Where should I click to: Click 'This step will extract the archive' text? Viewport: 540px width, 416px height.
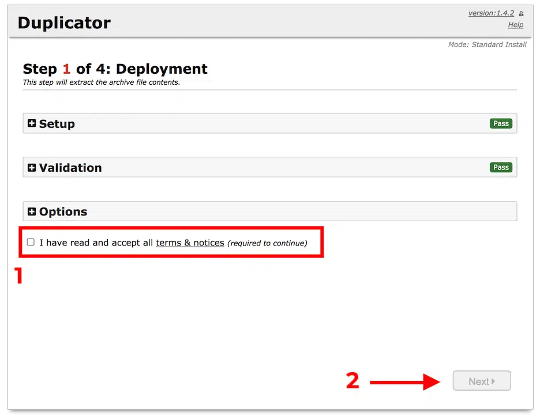click(102, 82)
